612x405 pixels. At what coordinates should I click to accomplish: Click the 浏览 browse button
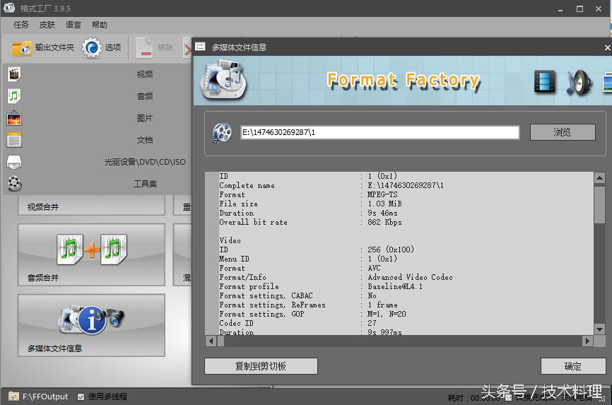(563, 132)
